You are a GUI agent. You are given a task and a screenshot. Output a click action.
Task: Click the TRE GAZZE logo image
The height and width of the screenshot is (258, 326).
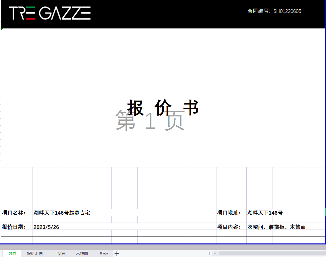[50, 13]
